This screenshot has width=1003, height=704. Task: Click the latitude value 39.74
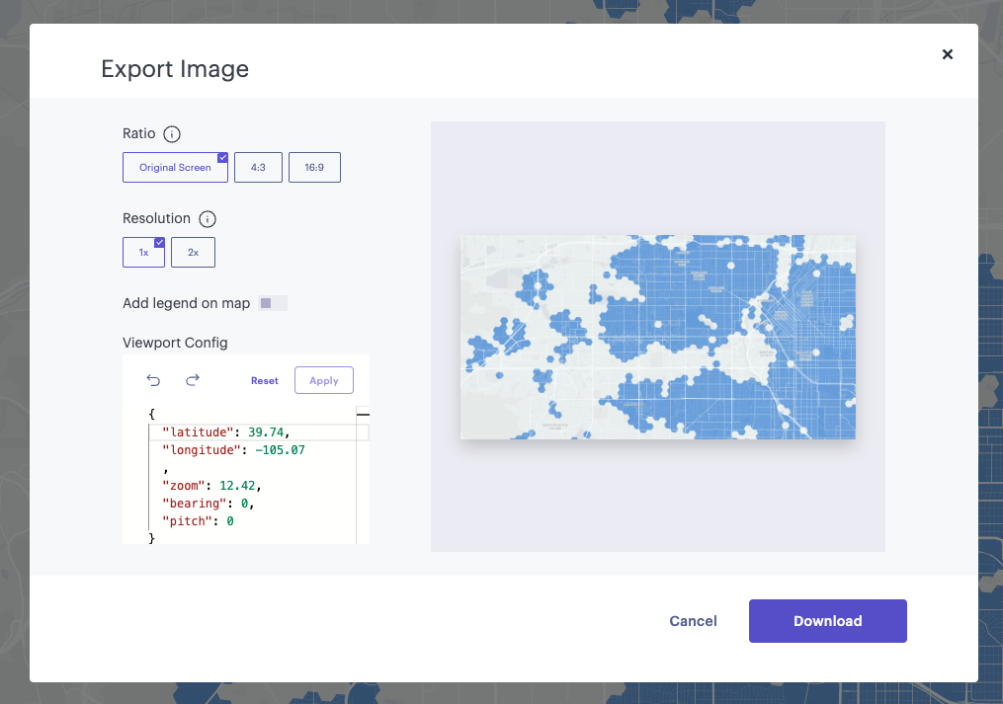pos(266,432)
